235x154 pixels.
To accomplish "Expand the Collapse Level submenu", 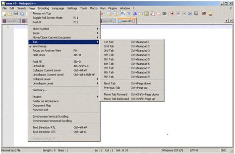I will [64, 79].
